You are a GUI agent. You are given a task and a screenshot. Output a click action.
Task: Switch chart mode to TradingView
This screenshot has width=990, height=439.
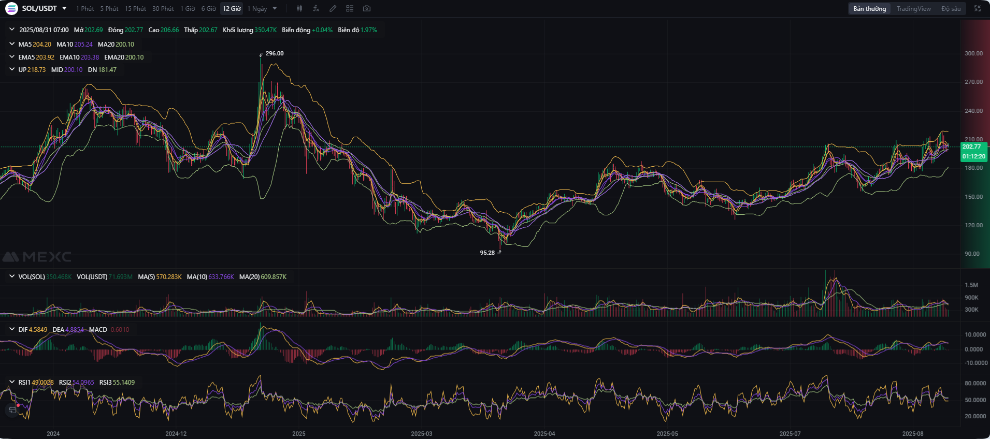point(914,9)
